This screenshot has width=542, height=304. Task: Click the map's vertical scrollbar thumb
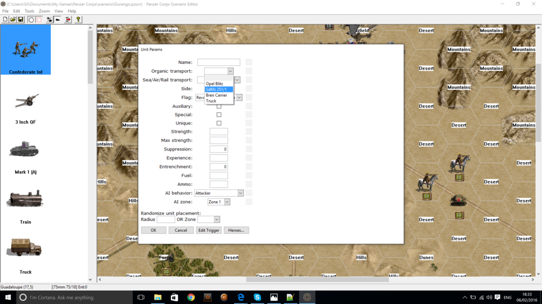[x=538, y=103]
